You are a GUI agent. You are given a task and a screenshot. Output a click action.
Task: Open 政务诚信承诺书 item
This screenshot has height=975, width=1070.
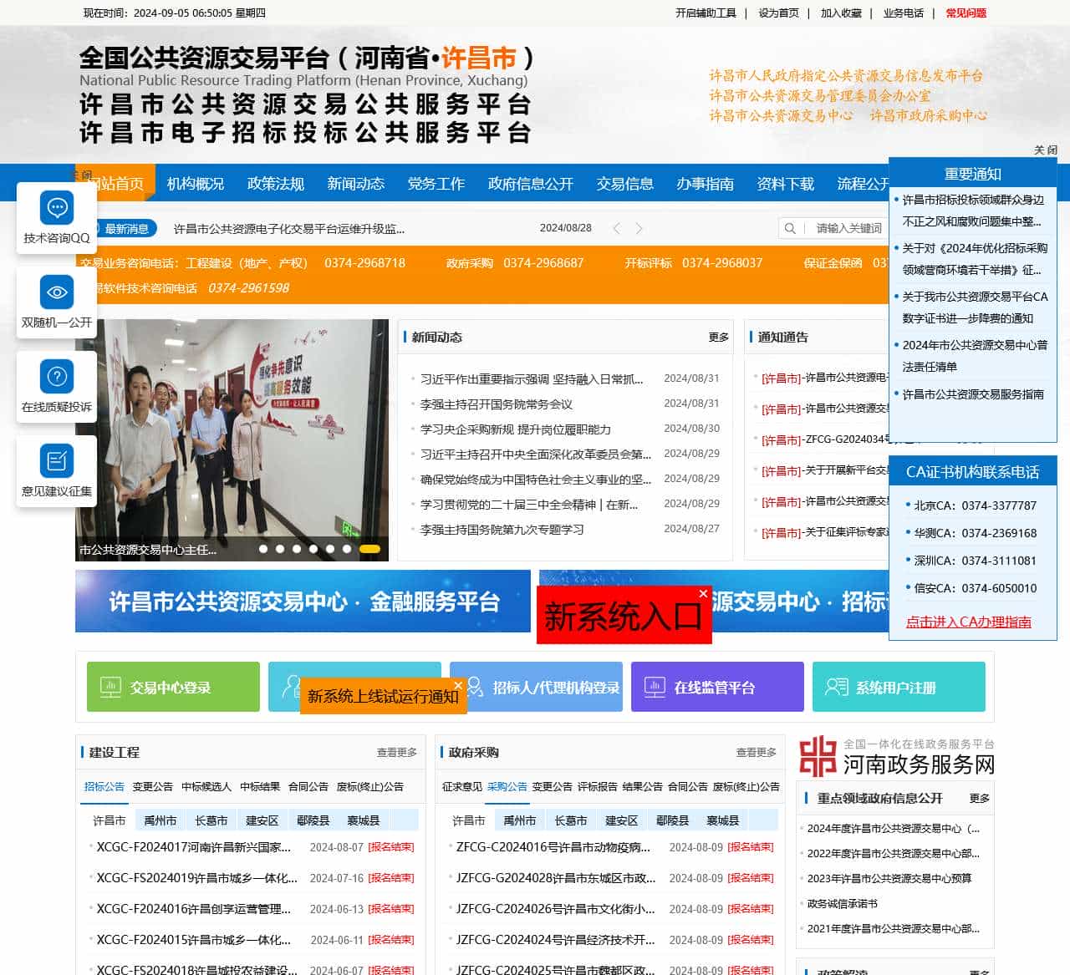[x=843, y=903]
